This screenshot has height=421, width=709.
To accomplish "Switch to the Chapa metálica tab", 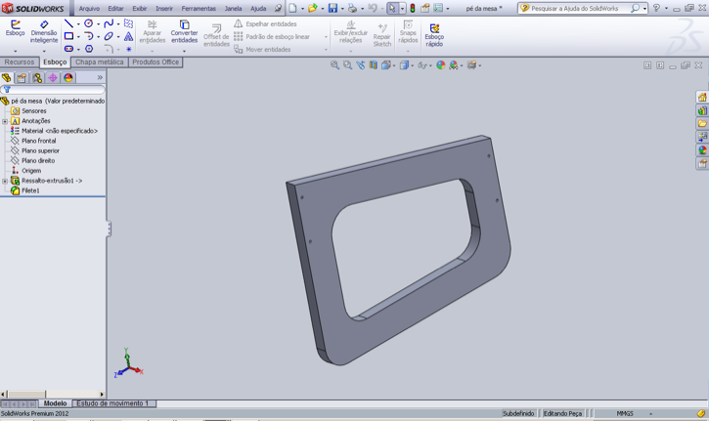I will (99, 63).
